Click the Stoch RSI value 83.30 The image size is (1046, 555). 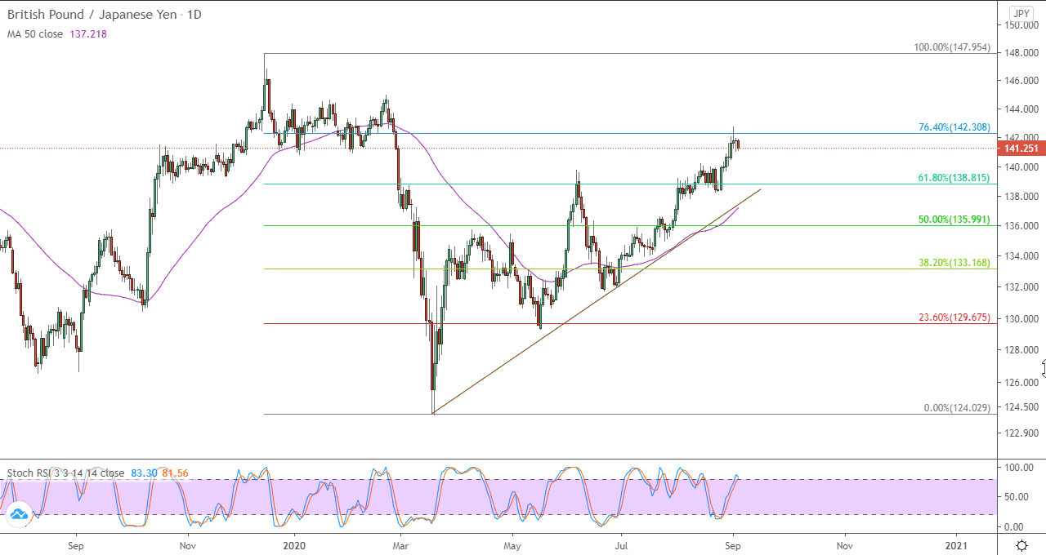pos(144,473)
